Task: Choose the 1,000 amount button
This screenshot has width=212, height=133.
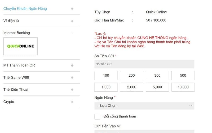Action: (x=106, y=87)
